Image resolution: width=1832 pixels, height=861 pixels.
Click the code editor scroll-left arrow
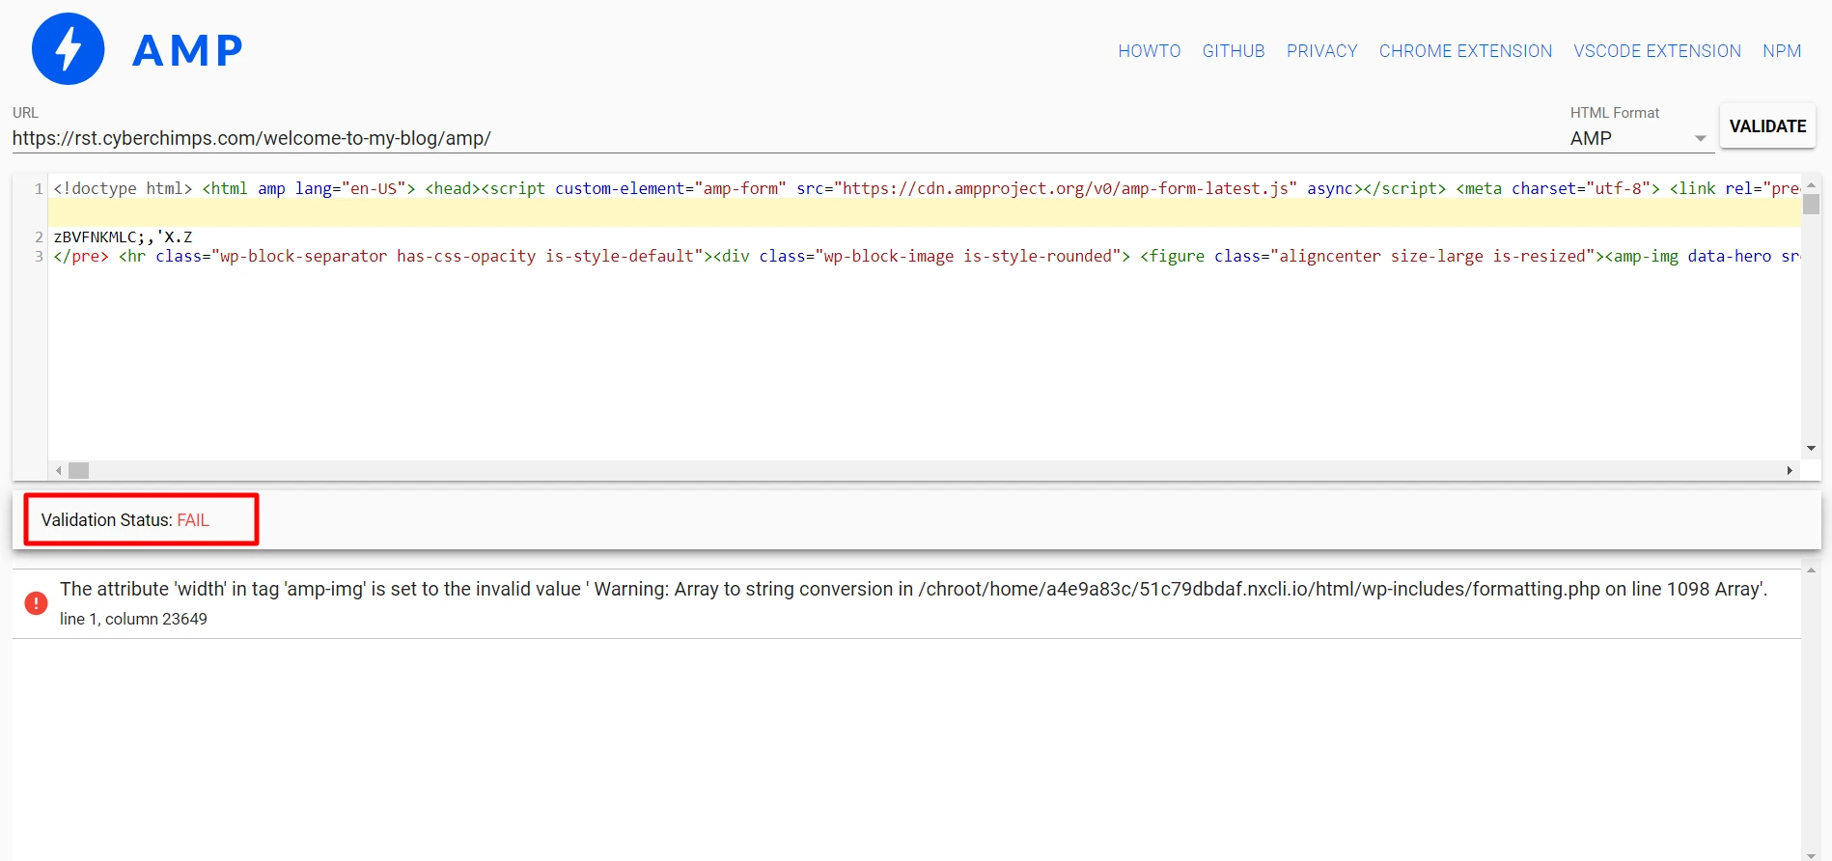[59, 470]
